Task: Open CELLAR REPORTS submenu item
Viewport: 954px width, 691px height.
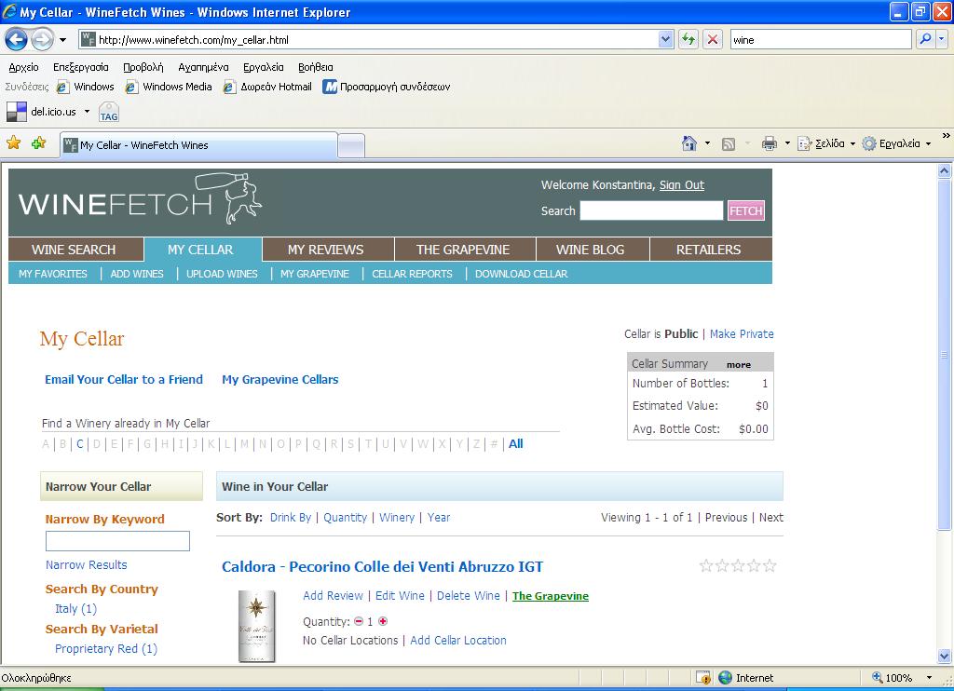Action: (x=412, y=274)
